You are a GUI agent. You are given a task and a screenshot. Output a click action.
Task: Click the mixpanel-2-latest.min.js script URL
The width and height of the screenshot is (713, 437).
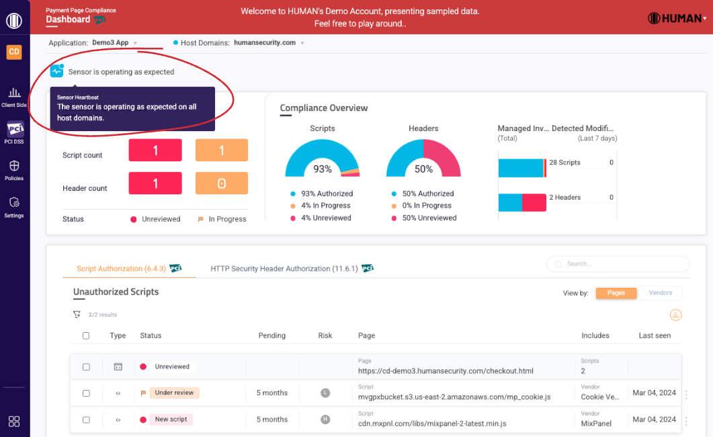coord(432,424)
